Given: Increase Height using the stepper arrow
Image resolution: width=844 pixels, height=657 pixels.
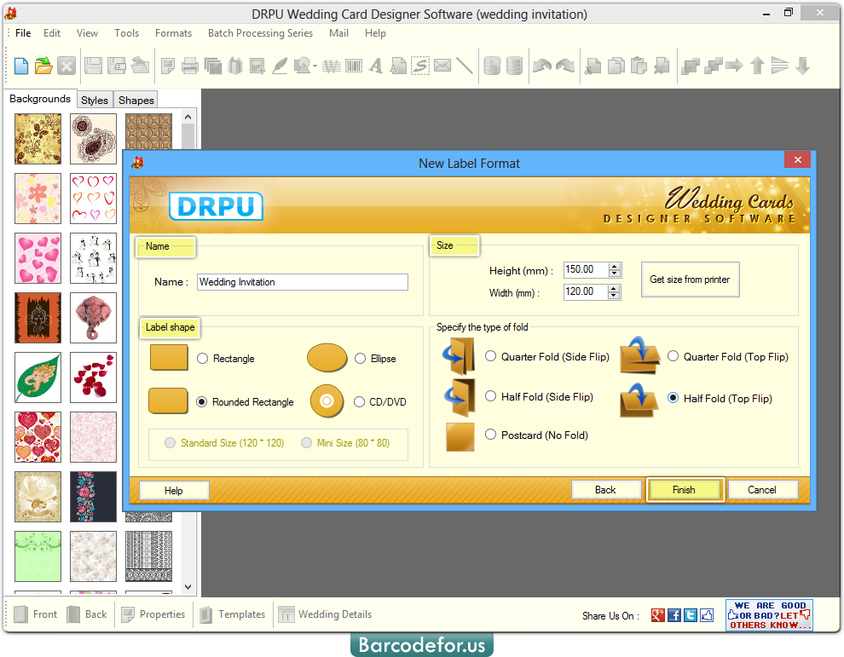Looking at the screenshot, I should (x=615, y=266).
